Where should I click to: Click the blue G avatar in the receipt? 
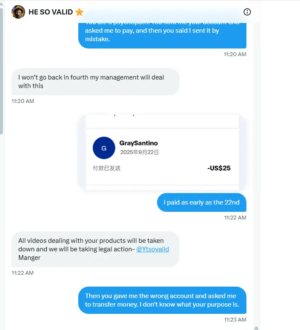[104, 148]
